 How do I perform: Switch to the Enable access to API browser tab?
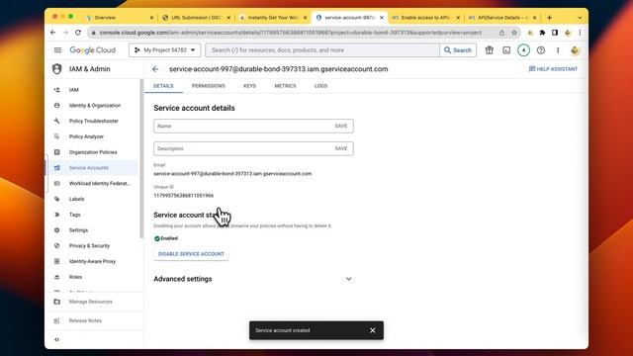tap(426, 18)
